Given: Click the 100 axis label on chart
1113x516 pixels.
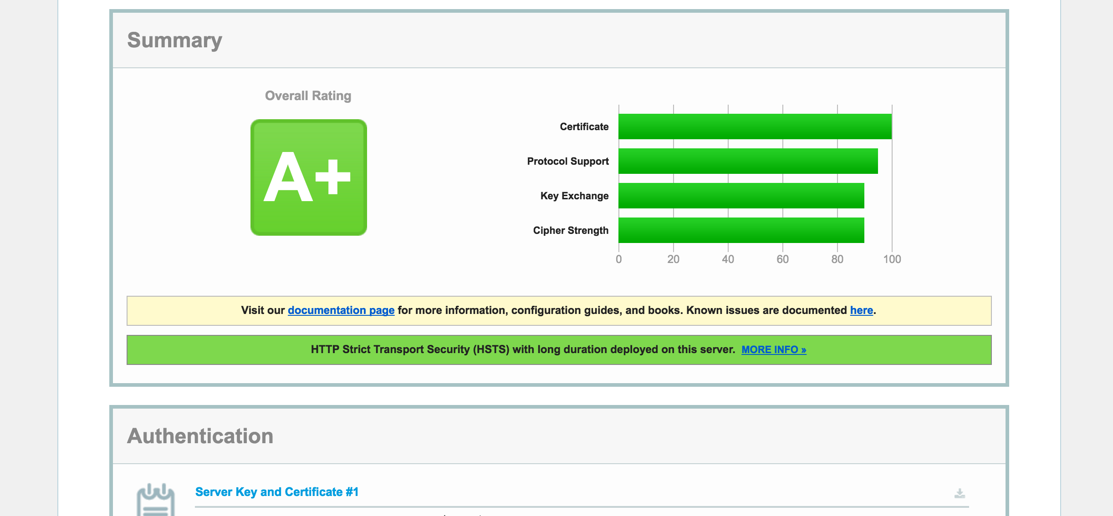Looking at the screenshot, I should 892,259.
